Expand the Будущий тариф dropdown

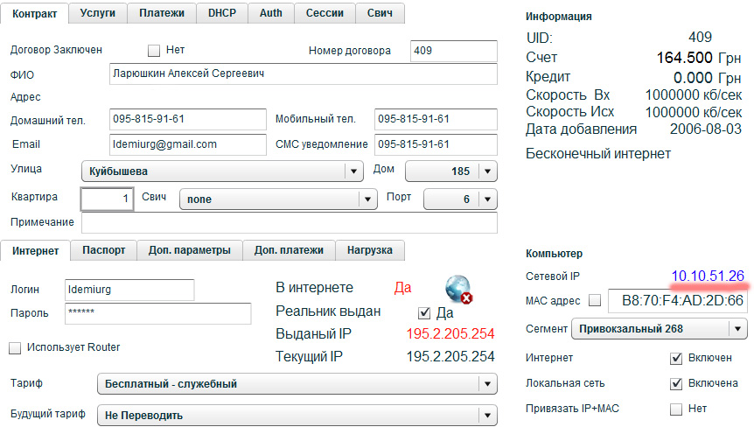(x=485, y=414)
